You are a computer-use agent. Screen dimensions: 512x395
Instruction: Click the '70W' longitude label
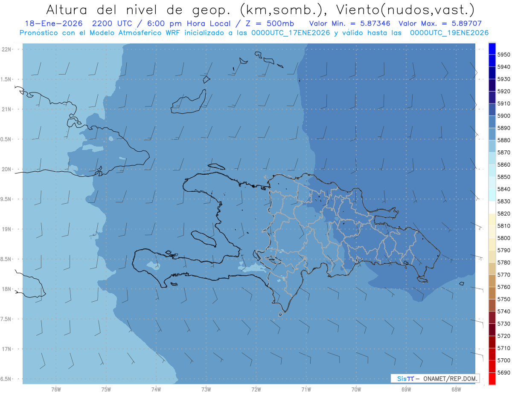356,389
